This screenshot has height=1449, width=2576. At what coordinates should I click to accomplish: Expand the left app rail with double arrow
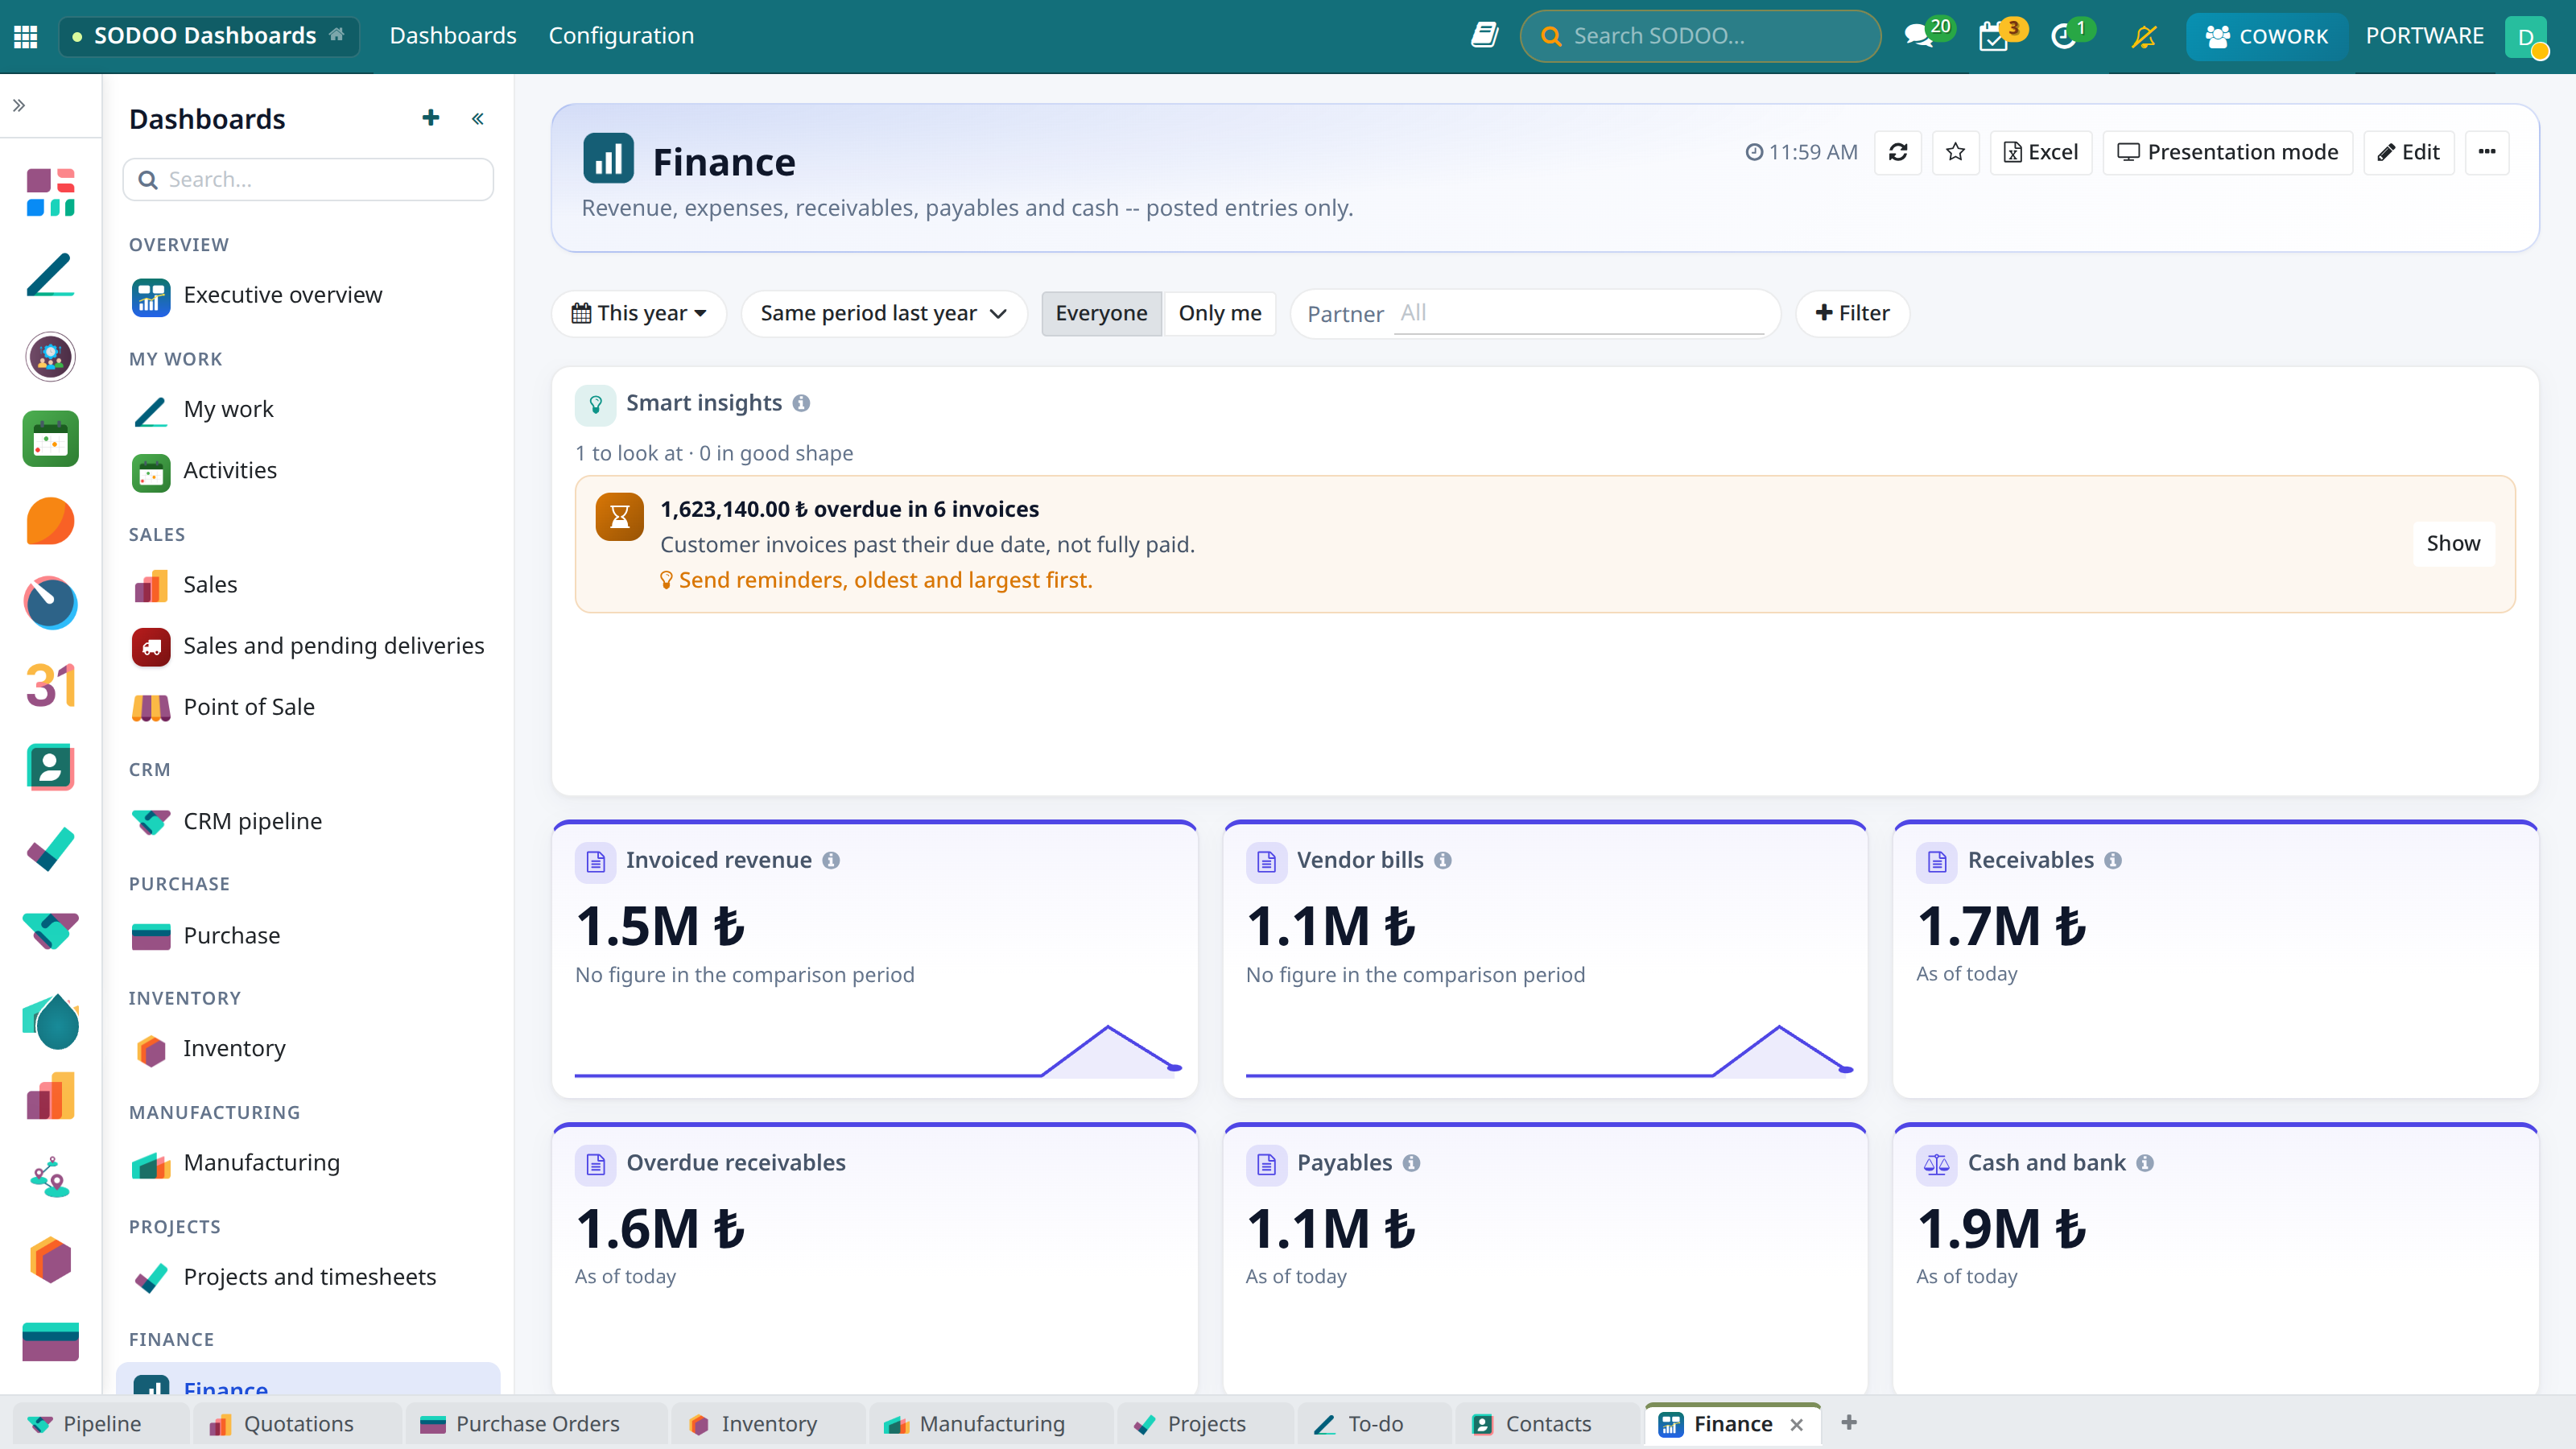(x=19, y=105)
